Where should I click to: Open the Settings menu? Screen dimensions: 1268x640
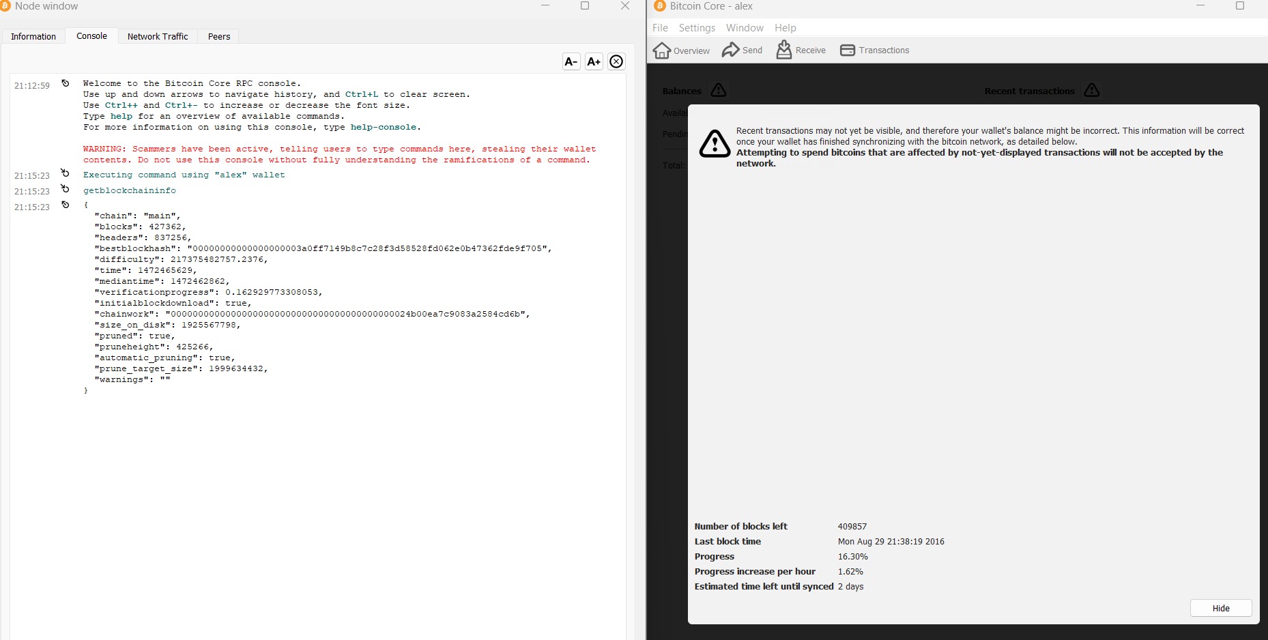point(697,28)
